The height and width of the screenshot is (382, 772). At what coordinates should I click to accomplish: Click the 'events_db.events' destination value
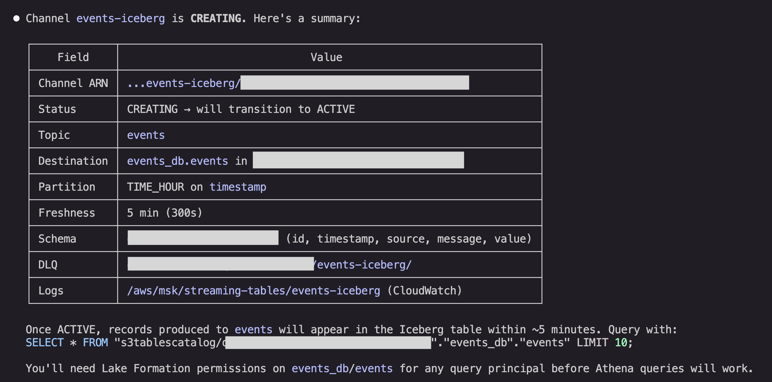tap(178, 161)
